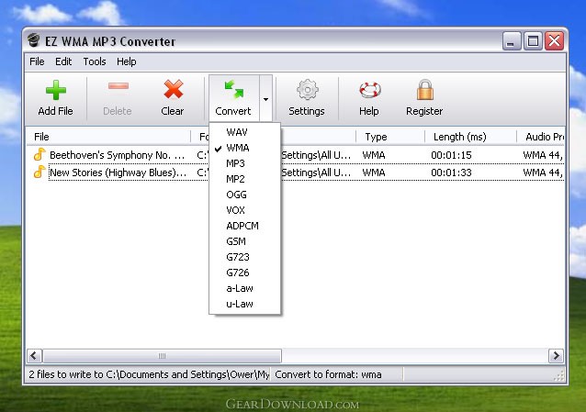
Task: Click the Register padlock icon
Action: click(x=425, y=90)
